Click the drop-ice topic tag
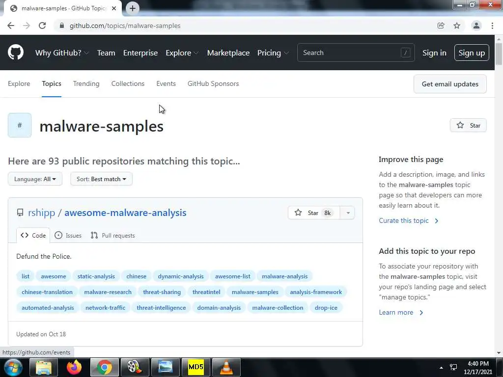 click(326, 308)
